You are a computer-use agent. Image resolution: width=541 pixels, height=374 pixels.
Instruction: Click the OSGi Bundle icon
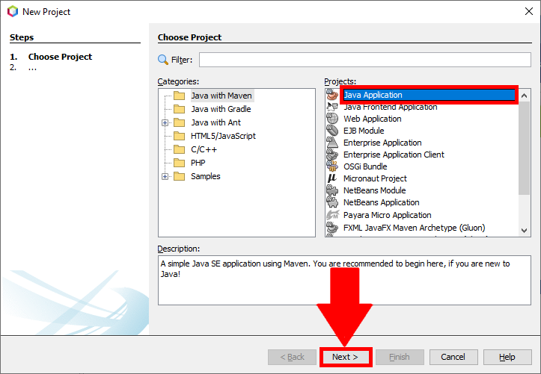[x=332, y=166]
